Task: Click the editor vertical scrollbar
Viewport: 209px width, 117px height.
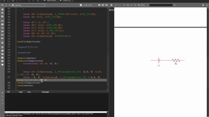Action: [108, 49]
